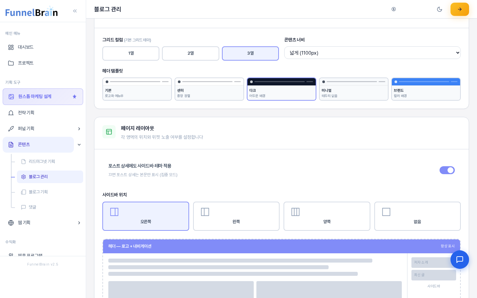477x298 pixels.
Task: Open the 대시보드 menu item
Action: point(43,47)
